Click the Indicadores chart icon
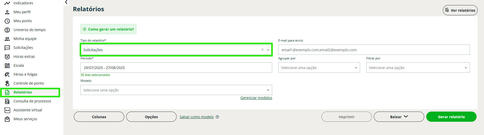This screenshot has height=135, width=484. [7, 3]
